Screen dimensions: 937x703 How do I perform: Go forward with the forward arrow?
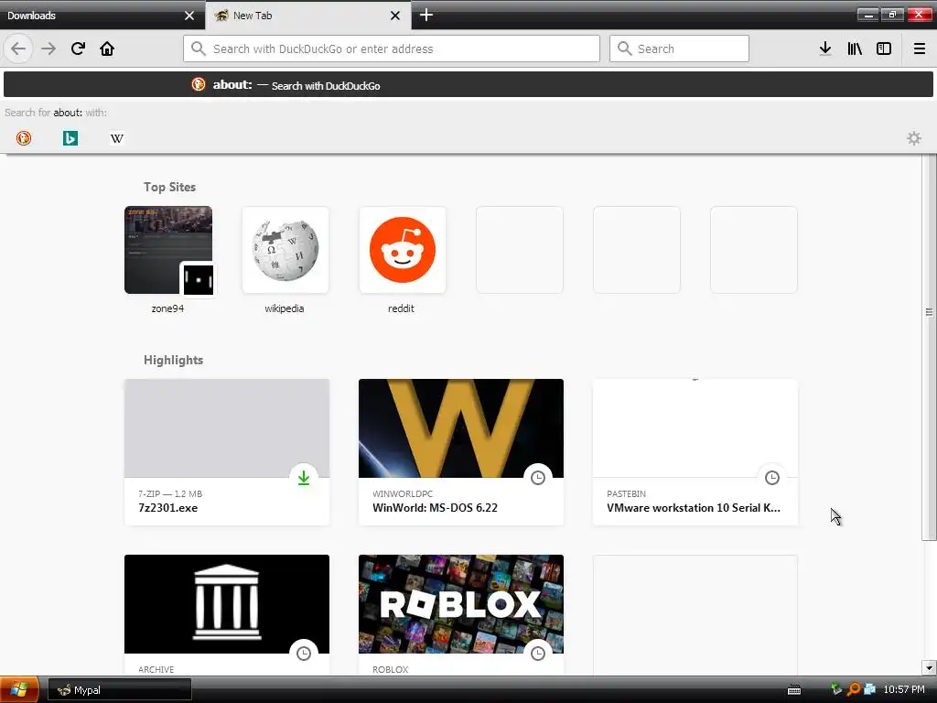48,49
